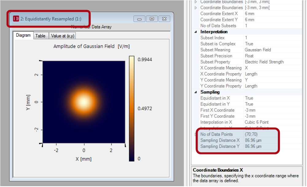Click the amplitude color scale bar
The width and height of the screenshot is (307, 187).
132,109
